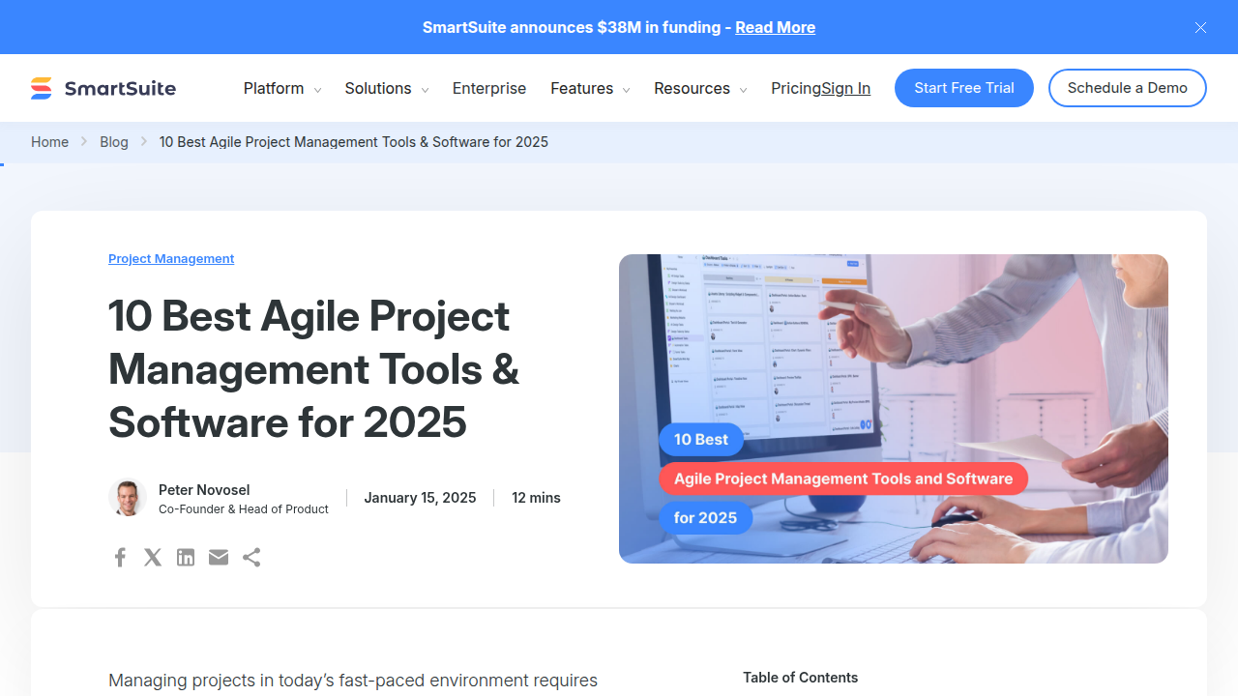Image resolution: width=1238 pixels, height=696 pixels.
Task: Click the SmartSuite logo
Action: point(103,88)
